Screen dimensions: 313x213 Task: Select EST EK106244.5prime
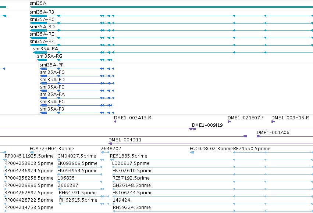(132, 193)
